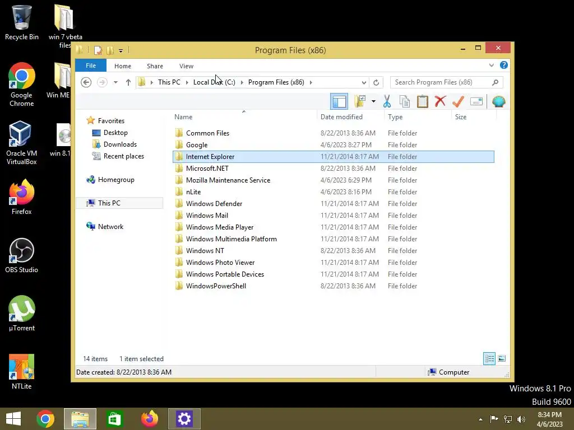
Task: Expand the ribbon with the chevron
Action: (491, 65)
